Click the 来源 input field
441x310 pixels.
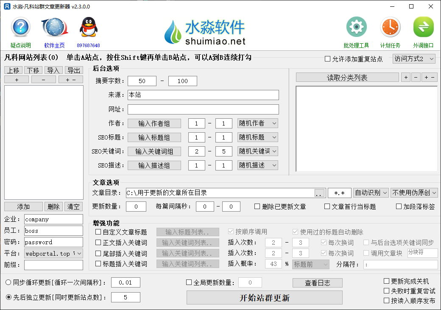point(203,95)
